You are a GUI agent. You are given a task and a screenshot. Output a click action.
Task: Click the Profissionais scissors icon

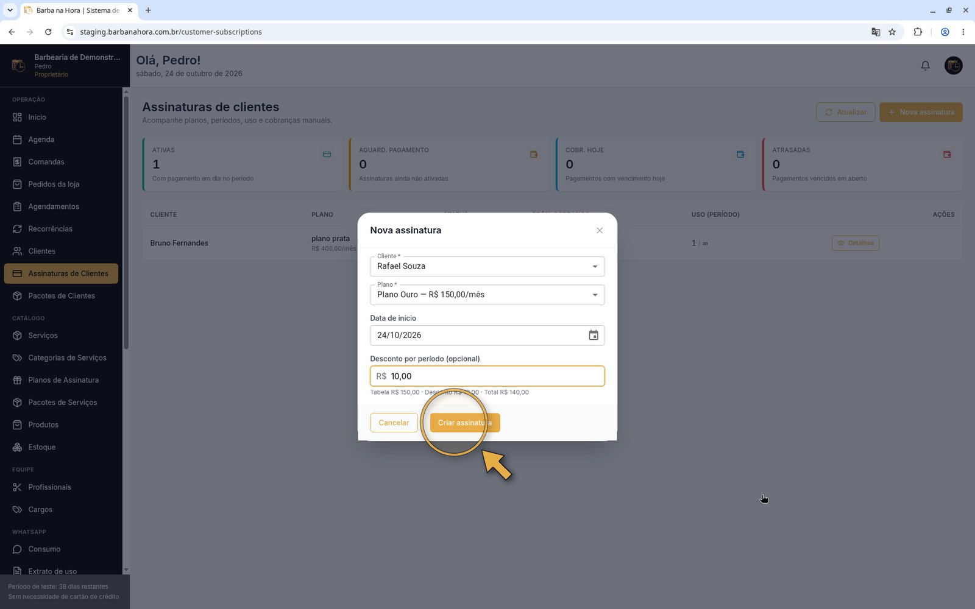[17, 487]
